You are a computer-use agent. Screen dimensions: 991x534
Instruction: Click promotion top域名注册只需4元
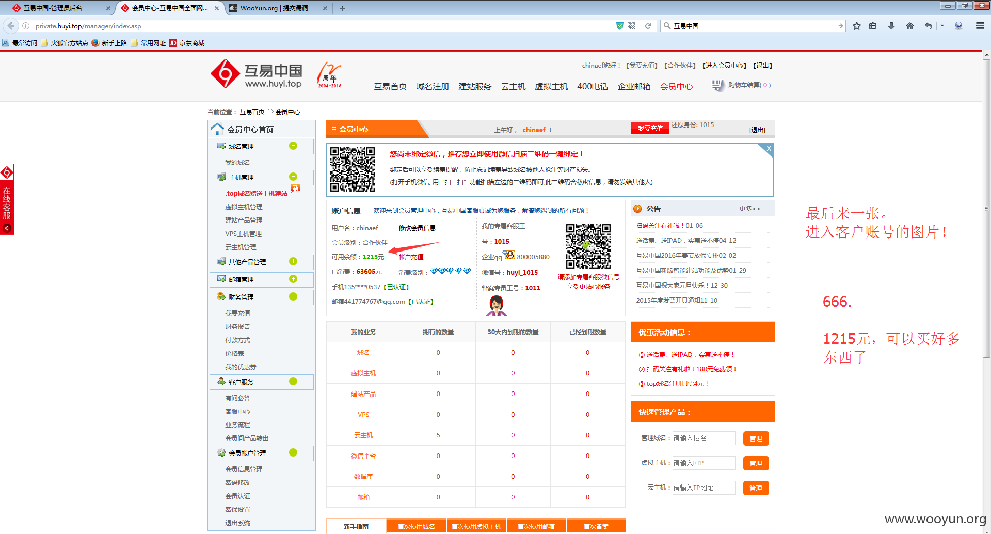point(674,384)
